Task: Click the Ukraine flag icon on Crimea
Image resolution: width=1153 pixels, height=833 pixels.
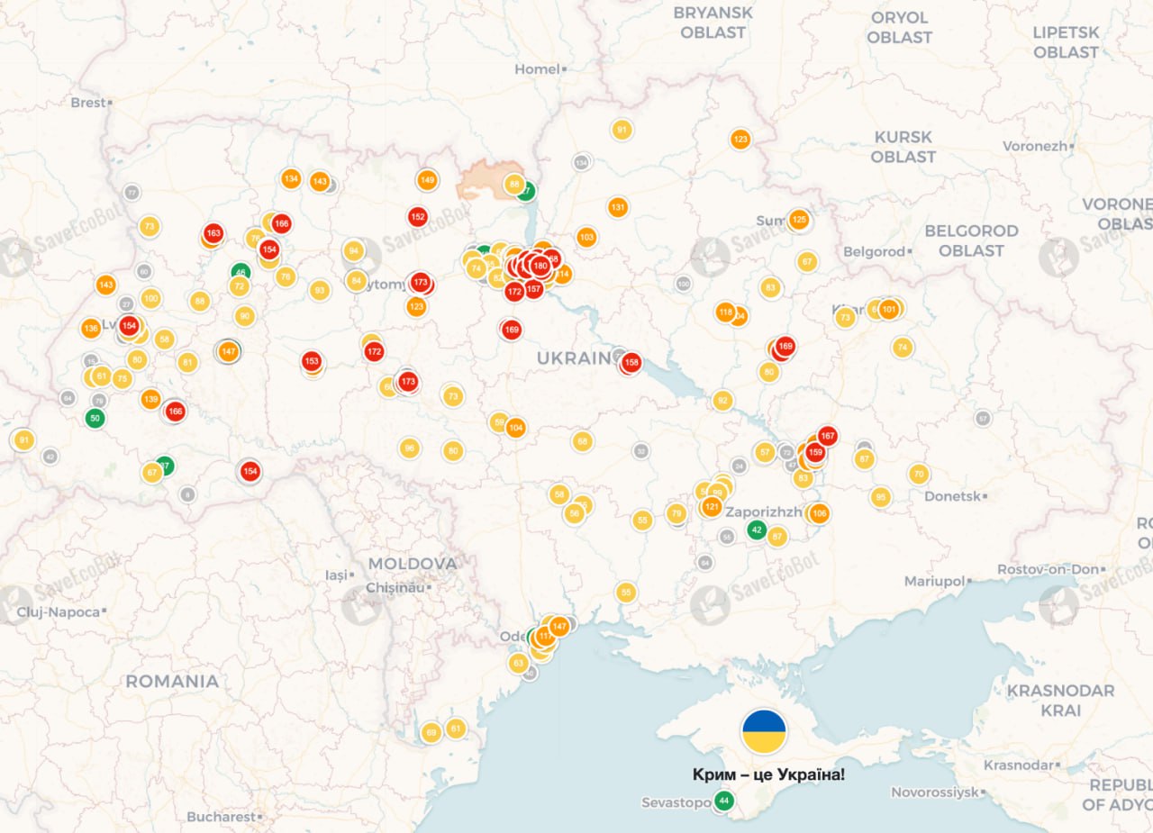Action: coord(764,730)
